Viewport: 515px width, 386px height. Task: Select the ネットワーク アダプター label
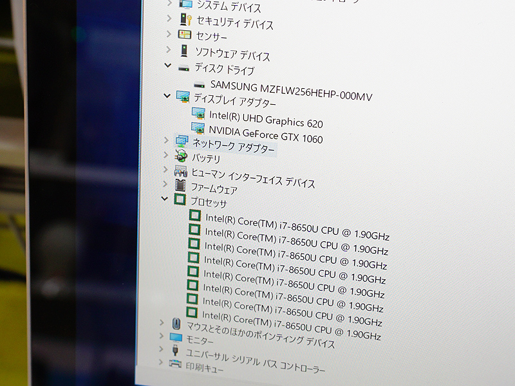tap(233, 146)
